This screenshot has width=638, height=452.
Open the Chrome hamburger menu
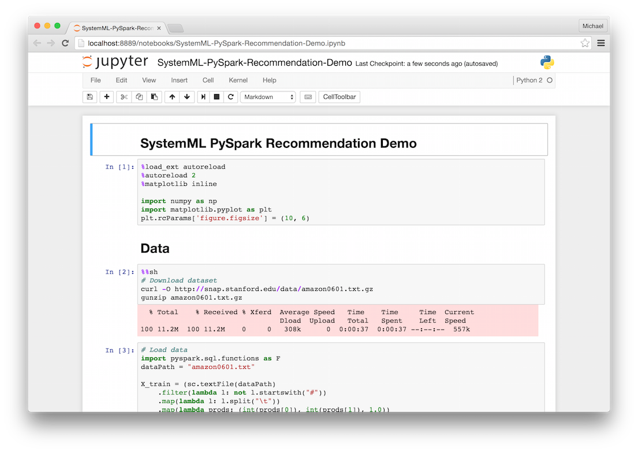600,43
